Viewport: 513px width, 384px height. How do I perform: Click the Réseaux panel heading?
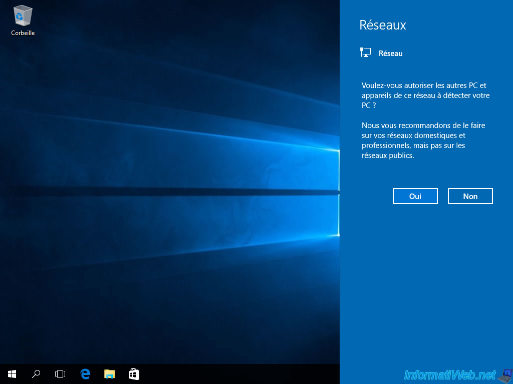point(382,25)
